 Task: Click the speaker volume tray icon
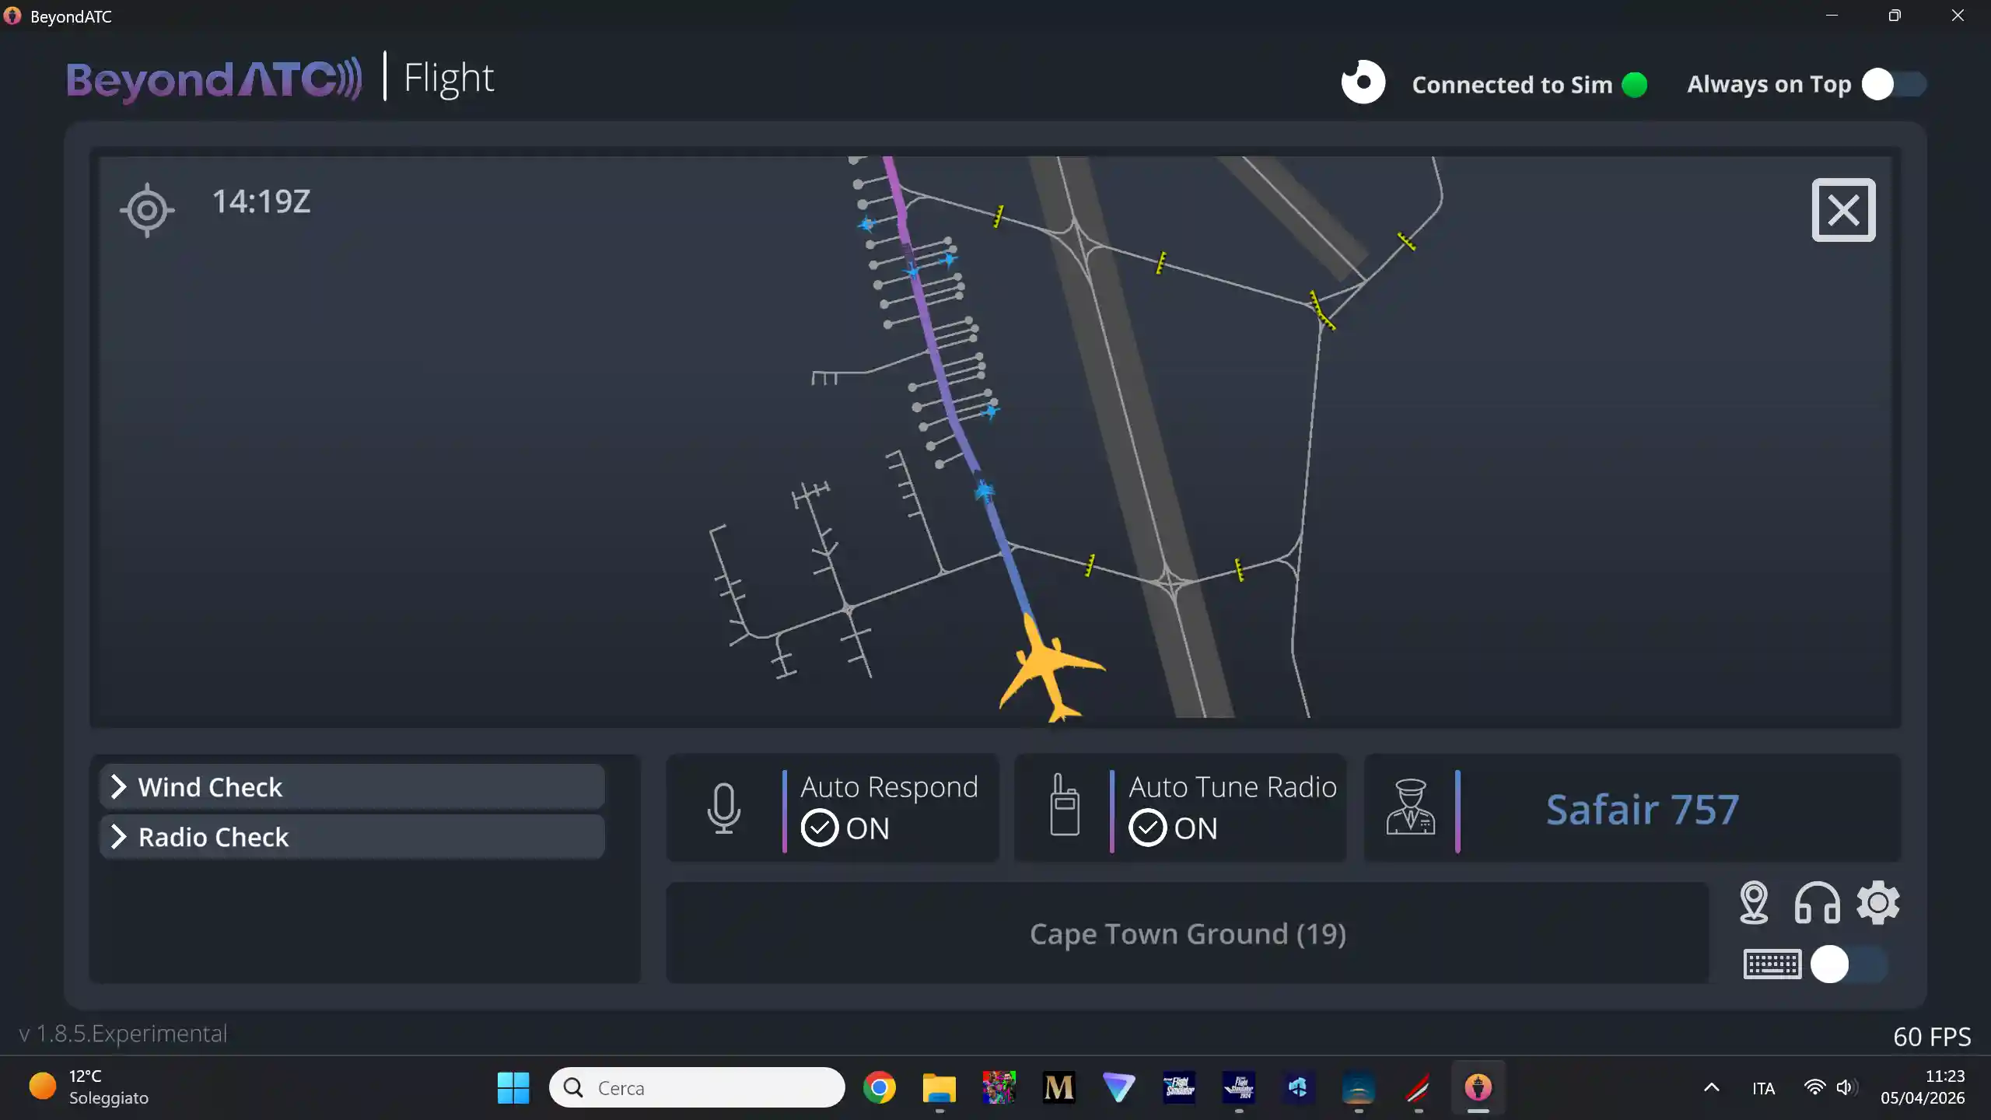[x=1846, y=1087]
